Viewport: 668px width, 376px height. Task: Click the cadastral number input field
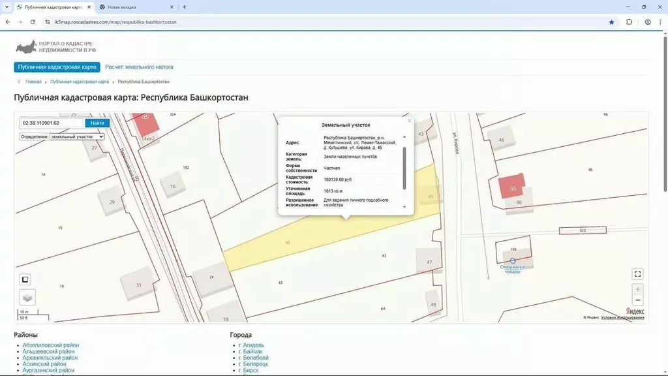coord(52,123)
